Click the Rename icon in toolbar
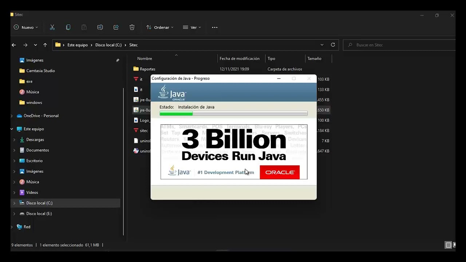The height and width of the screenshot is (262, 466). (x=100, y=27)
